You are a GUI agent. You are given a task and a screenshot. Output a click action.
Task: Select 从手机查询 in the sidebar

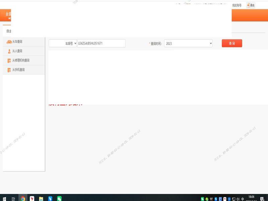[18, 70]
